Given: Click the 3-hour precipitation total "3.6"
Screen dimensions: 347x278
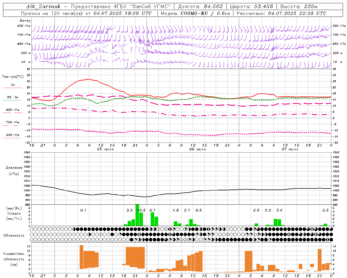Looking at the screenshot, I should (x=279, y=210).
